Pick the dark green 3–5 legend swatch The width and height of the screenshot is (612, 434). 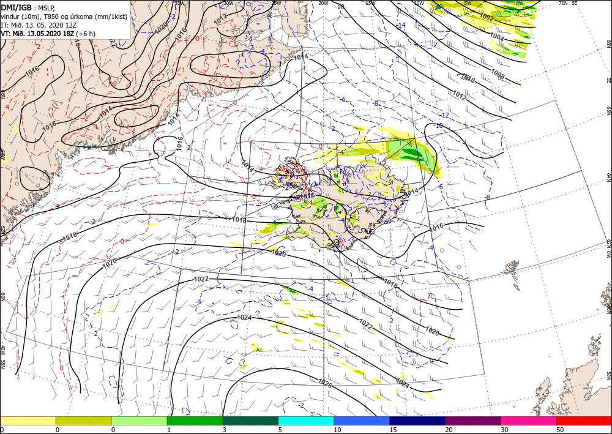point(250,421)
